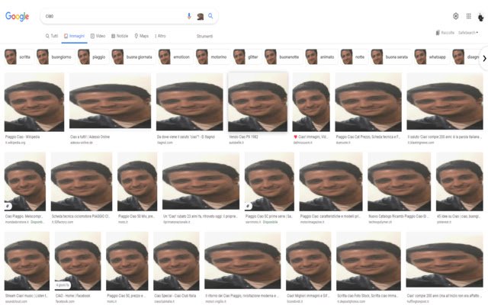Screen dimensions: 488x305
Task: Open the Notizie tab
Action: click(120, 36)
